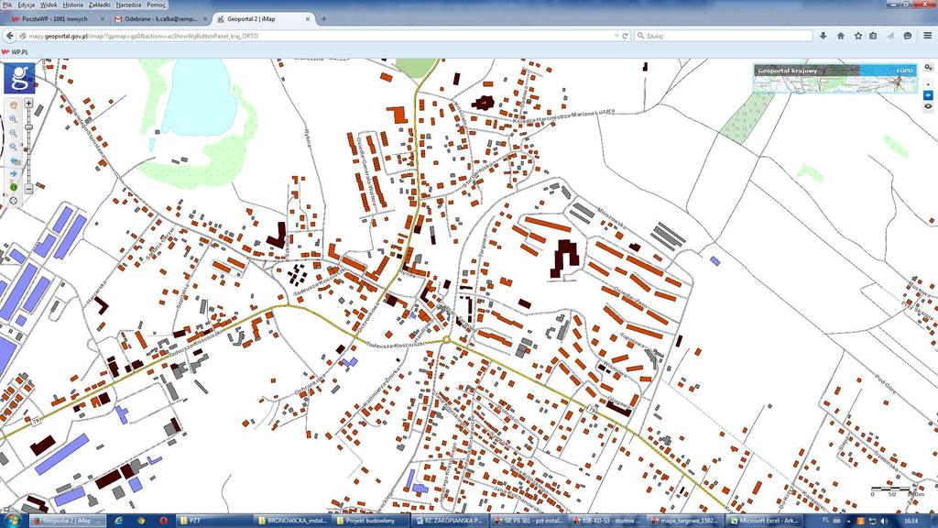Open the map settings gear icon
Image resolution: width=938 pixels, height=528 pixels.
[928, 68]
